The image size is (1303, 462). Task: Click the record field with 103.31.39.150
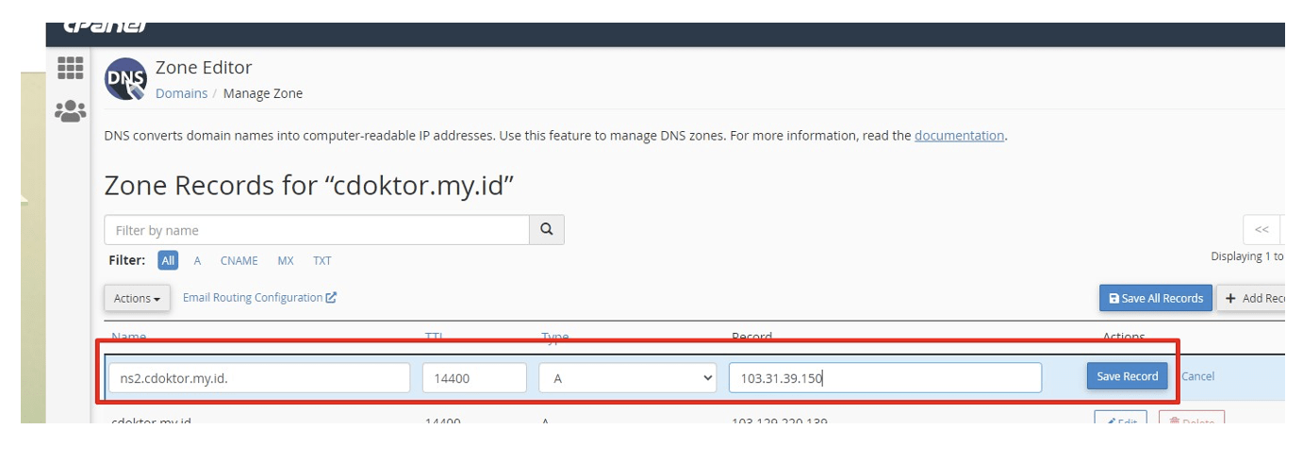point(885,378)
